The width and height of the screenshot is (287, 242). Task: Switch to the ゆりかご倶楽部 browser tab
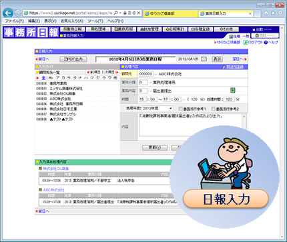171,13
